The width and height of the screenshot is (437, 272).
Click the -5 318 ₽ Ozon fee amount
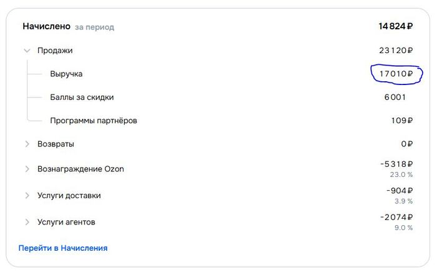point(396,164)
